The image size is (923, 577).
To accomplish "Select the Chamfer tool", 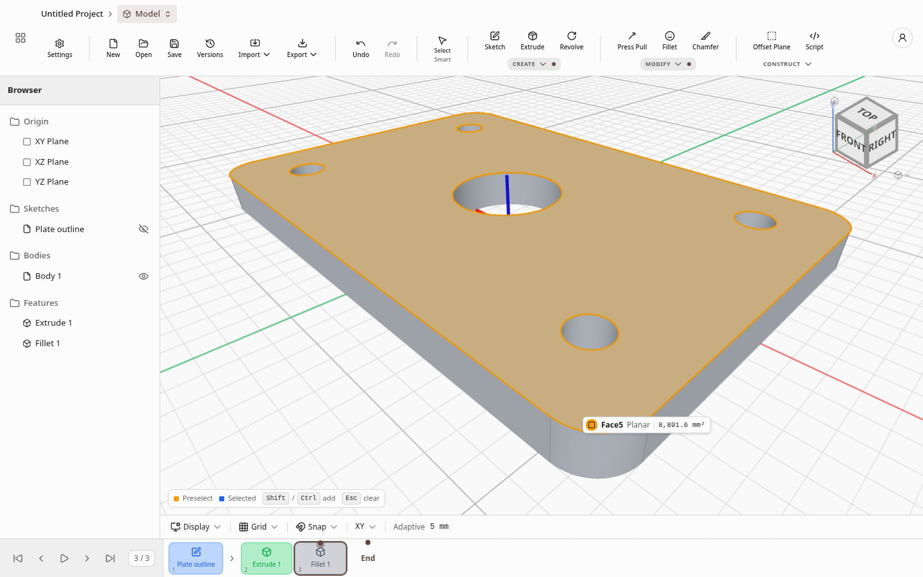I will tap(706, 40).
